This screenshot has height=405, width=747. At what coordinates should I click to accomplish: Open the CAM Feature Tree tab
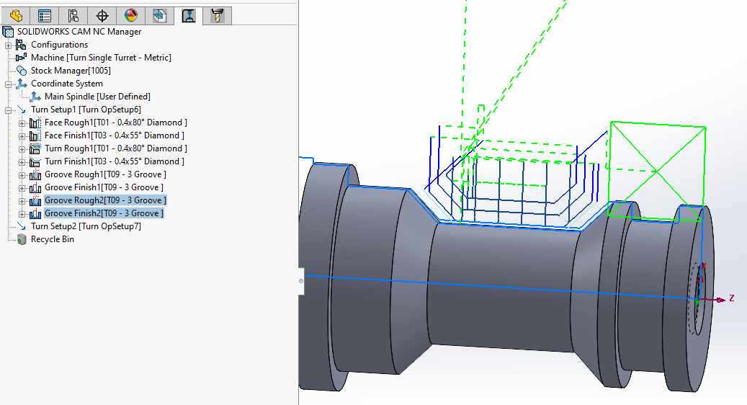coord(159,15)
